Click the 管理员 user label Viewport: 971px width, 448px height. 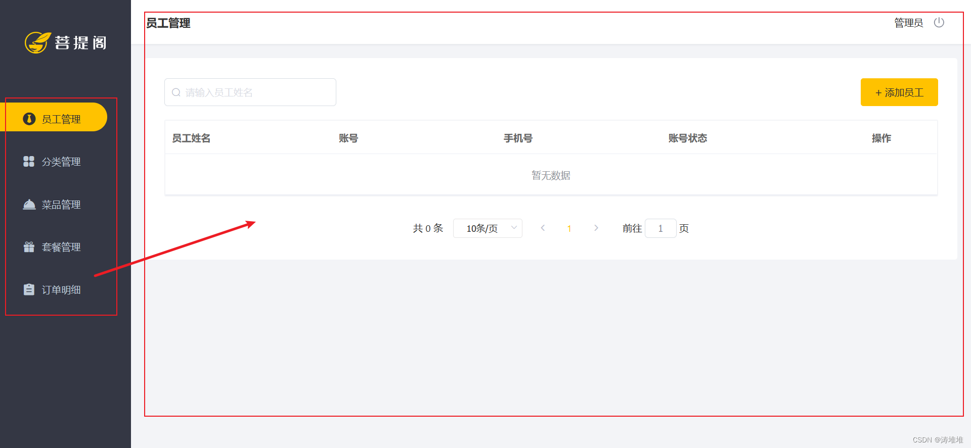point(908,23)
